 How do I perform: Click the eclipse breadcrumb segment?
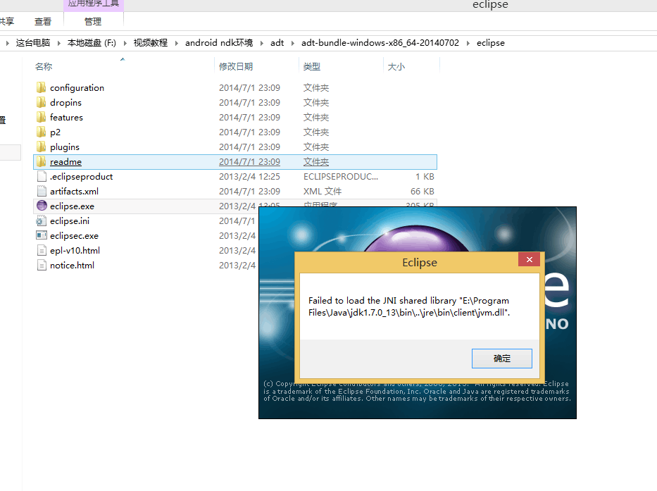(490, 43)
